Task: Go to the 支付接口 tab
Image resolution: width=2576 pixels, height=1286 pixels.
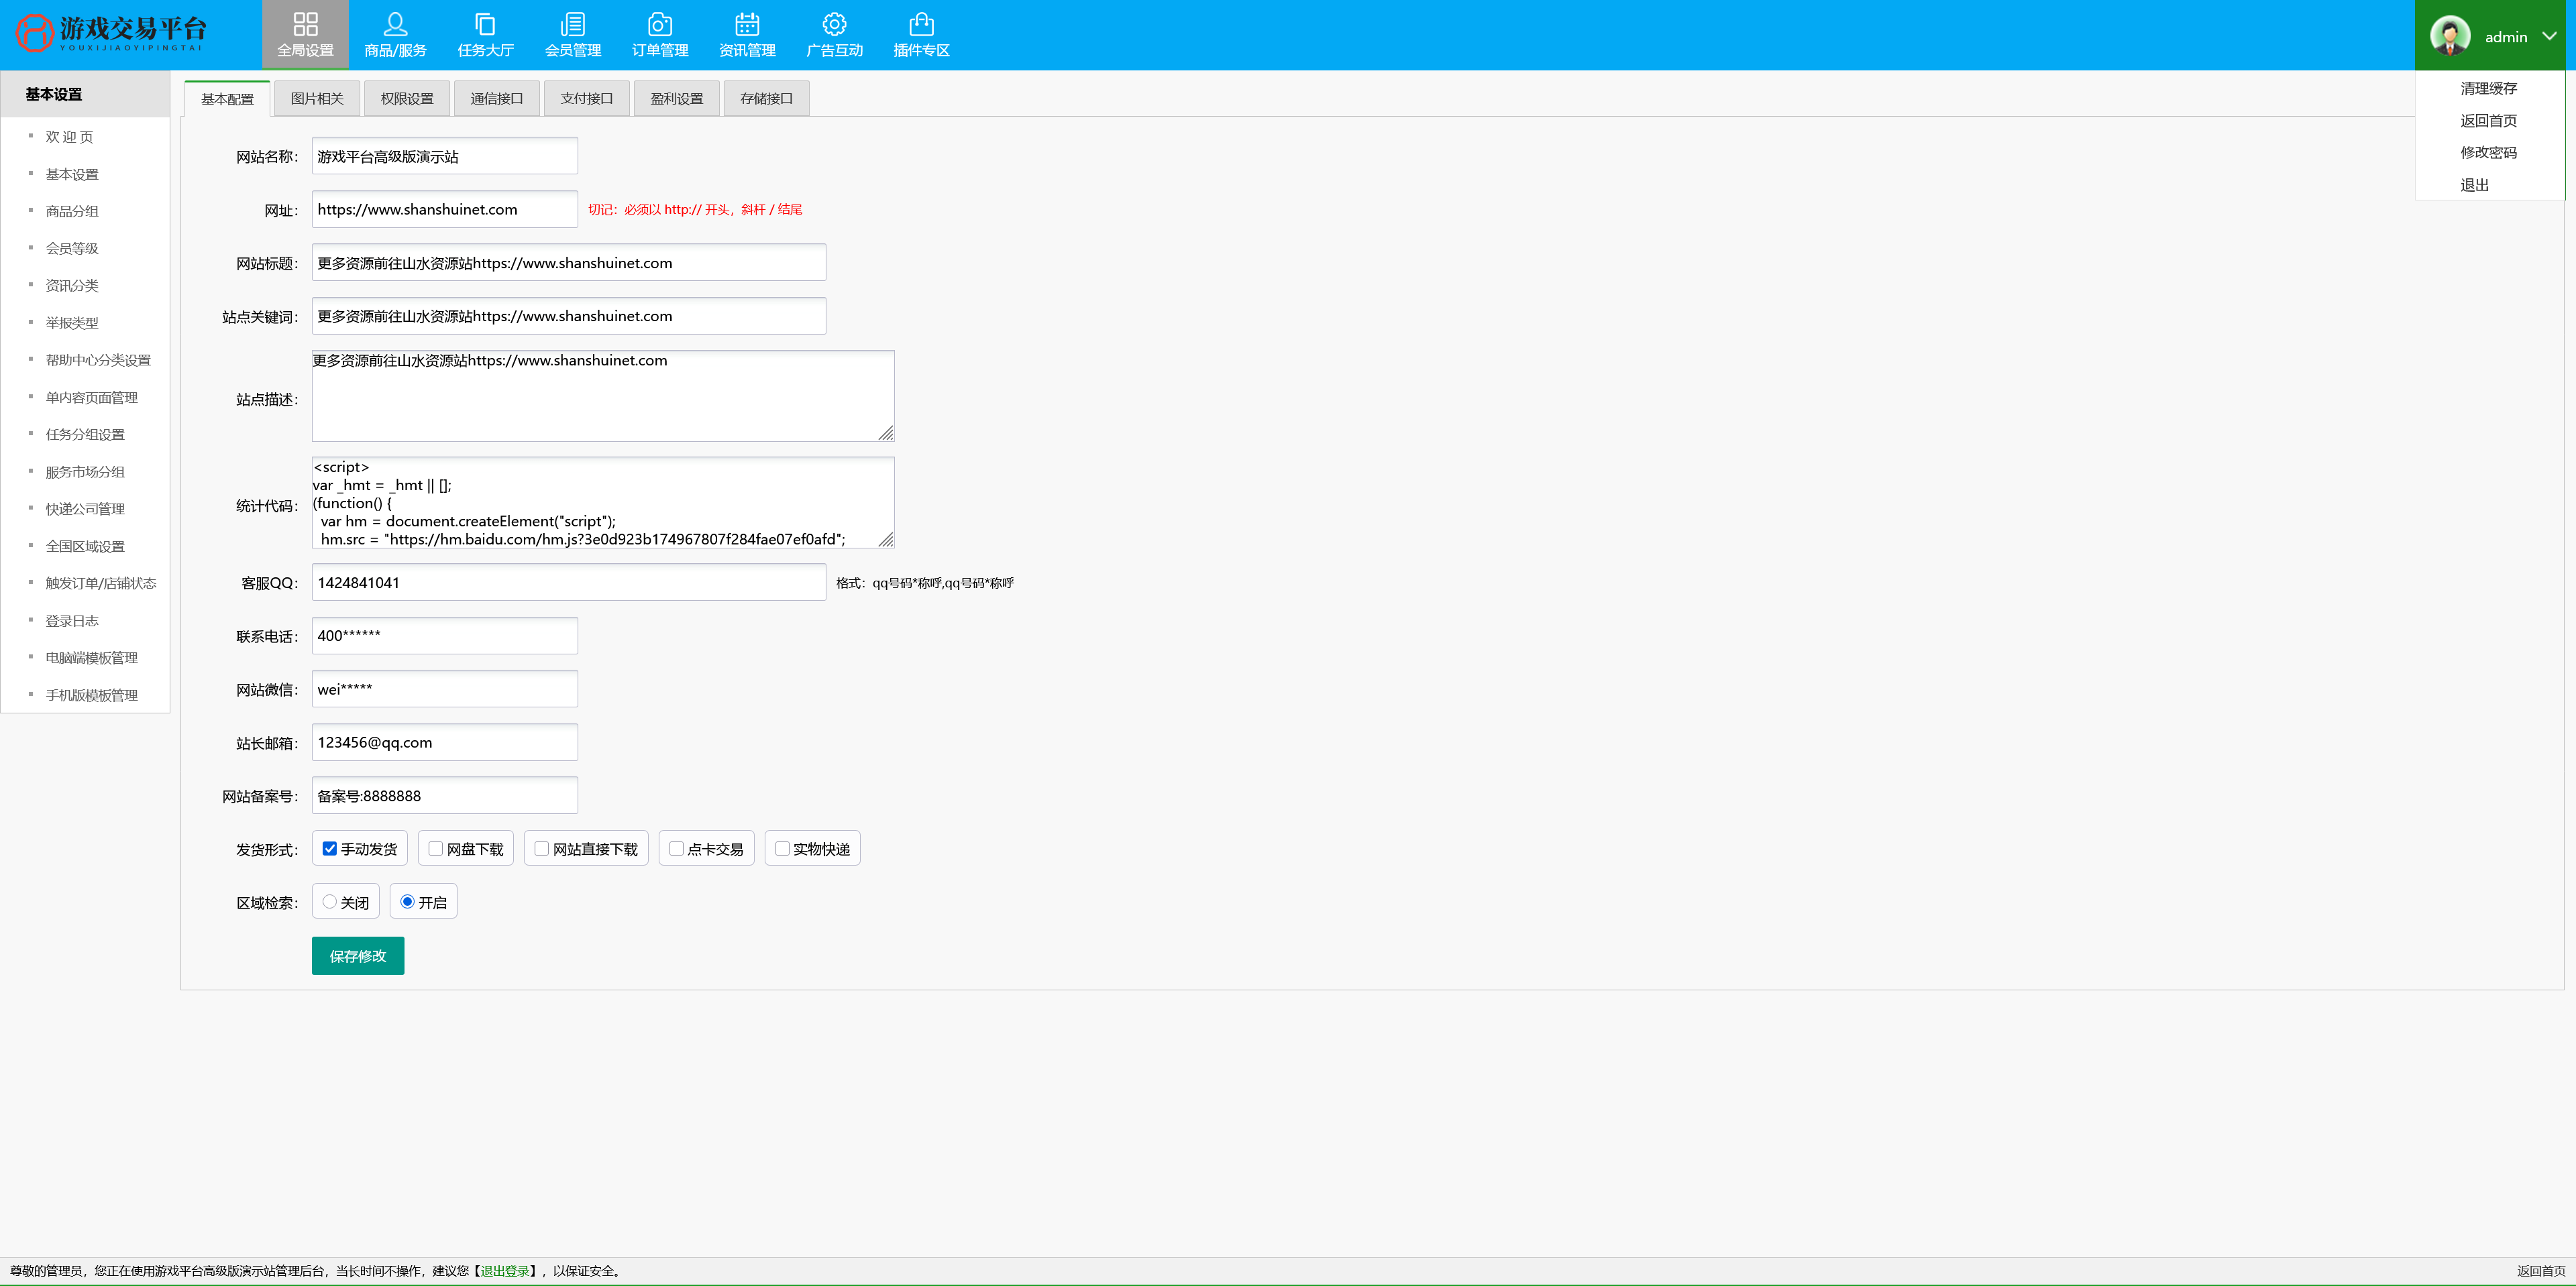Action: [x=587, y=99]
